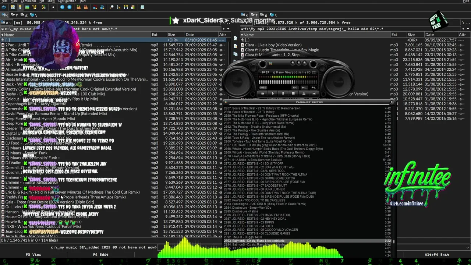Click the Pack files toolbar icon
Screen dimensions: 471x265
(x=79, y=7)
